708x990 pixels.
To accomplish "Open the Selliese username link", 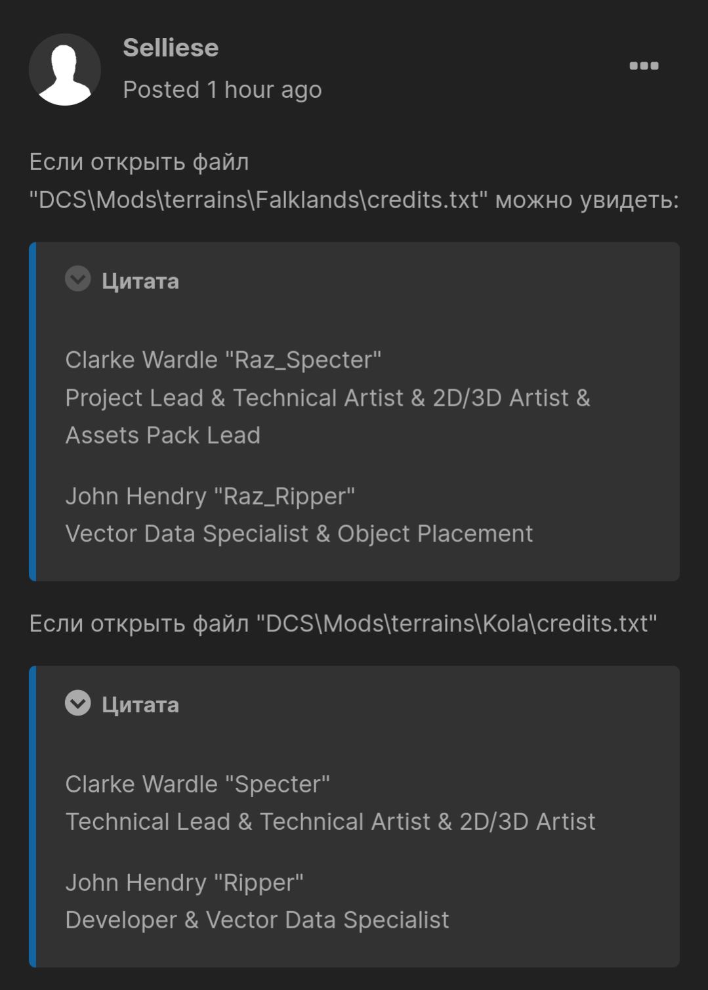I will [x=171, y=48].
